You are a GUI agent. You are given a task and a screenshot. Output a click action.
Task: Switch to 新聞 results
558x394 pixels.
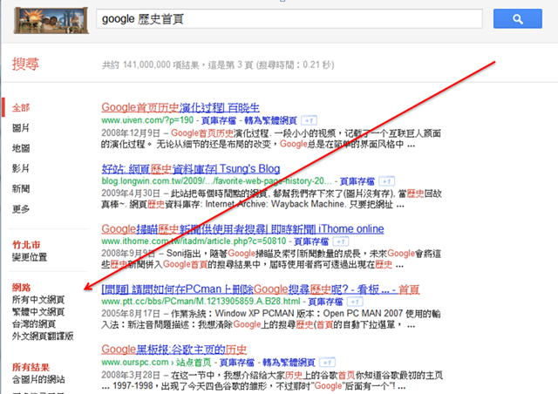coord(21,188)
